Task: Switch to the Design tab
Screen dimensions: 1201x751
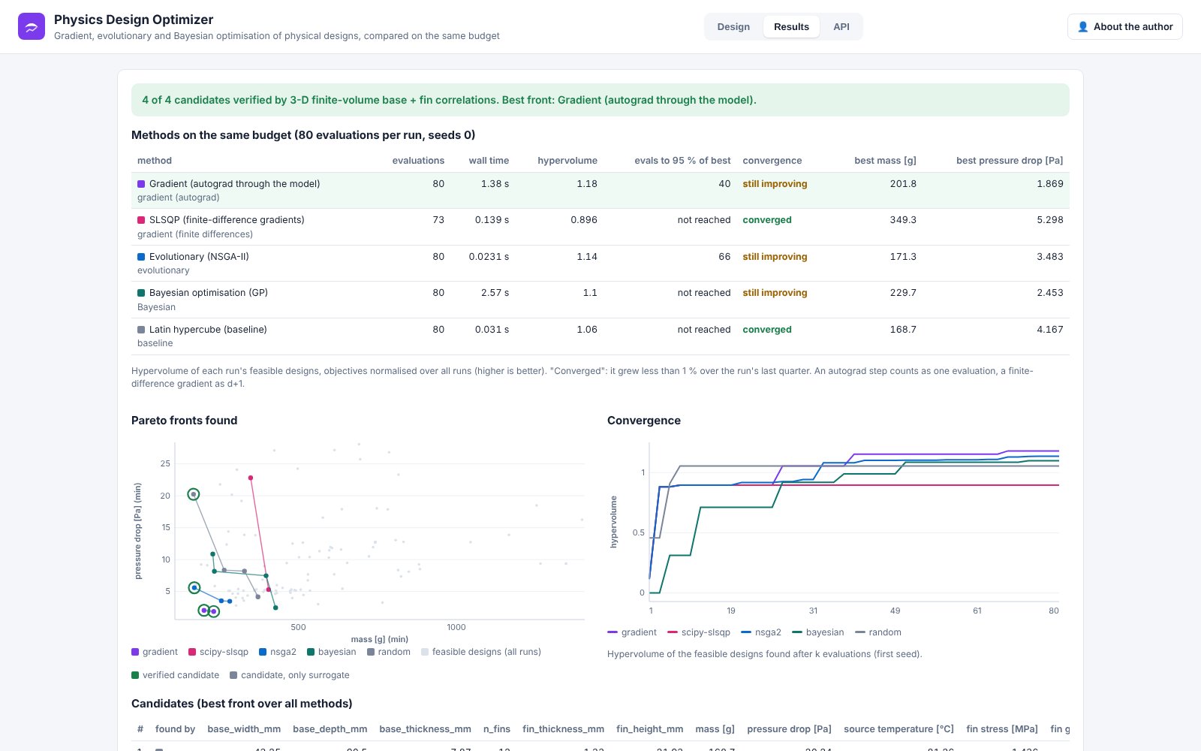Action: point(733,26)
